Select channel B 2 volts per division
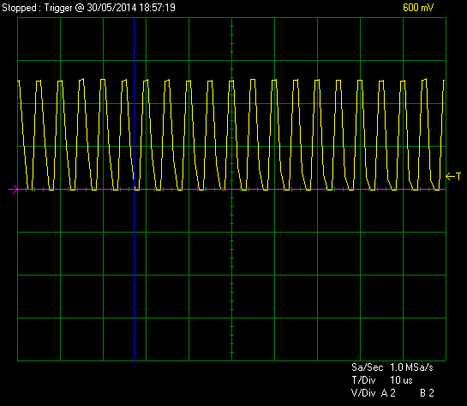This screenshot has height=406, width=467. pos(427,393)
